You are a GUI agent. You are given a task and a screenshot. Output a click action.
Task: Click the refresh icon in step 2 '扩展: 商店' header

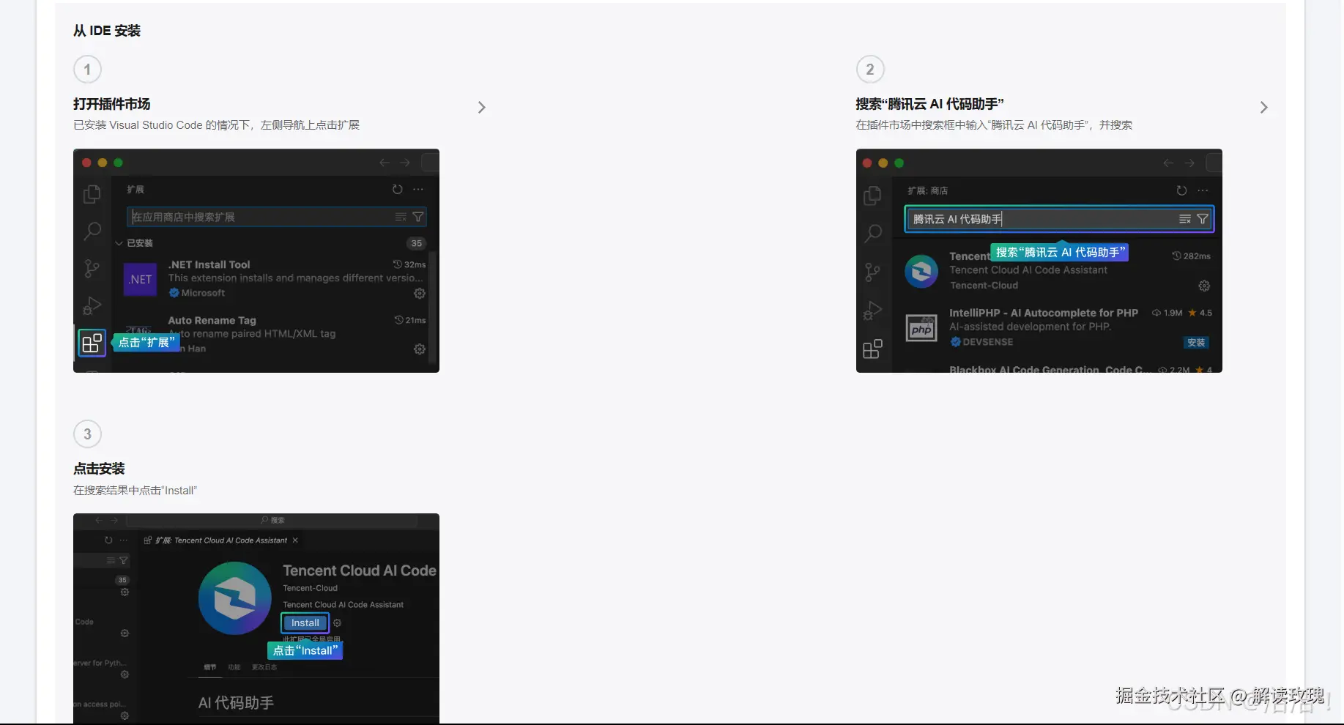pyautogui.click(x=1181, y=190)
